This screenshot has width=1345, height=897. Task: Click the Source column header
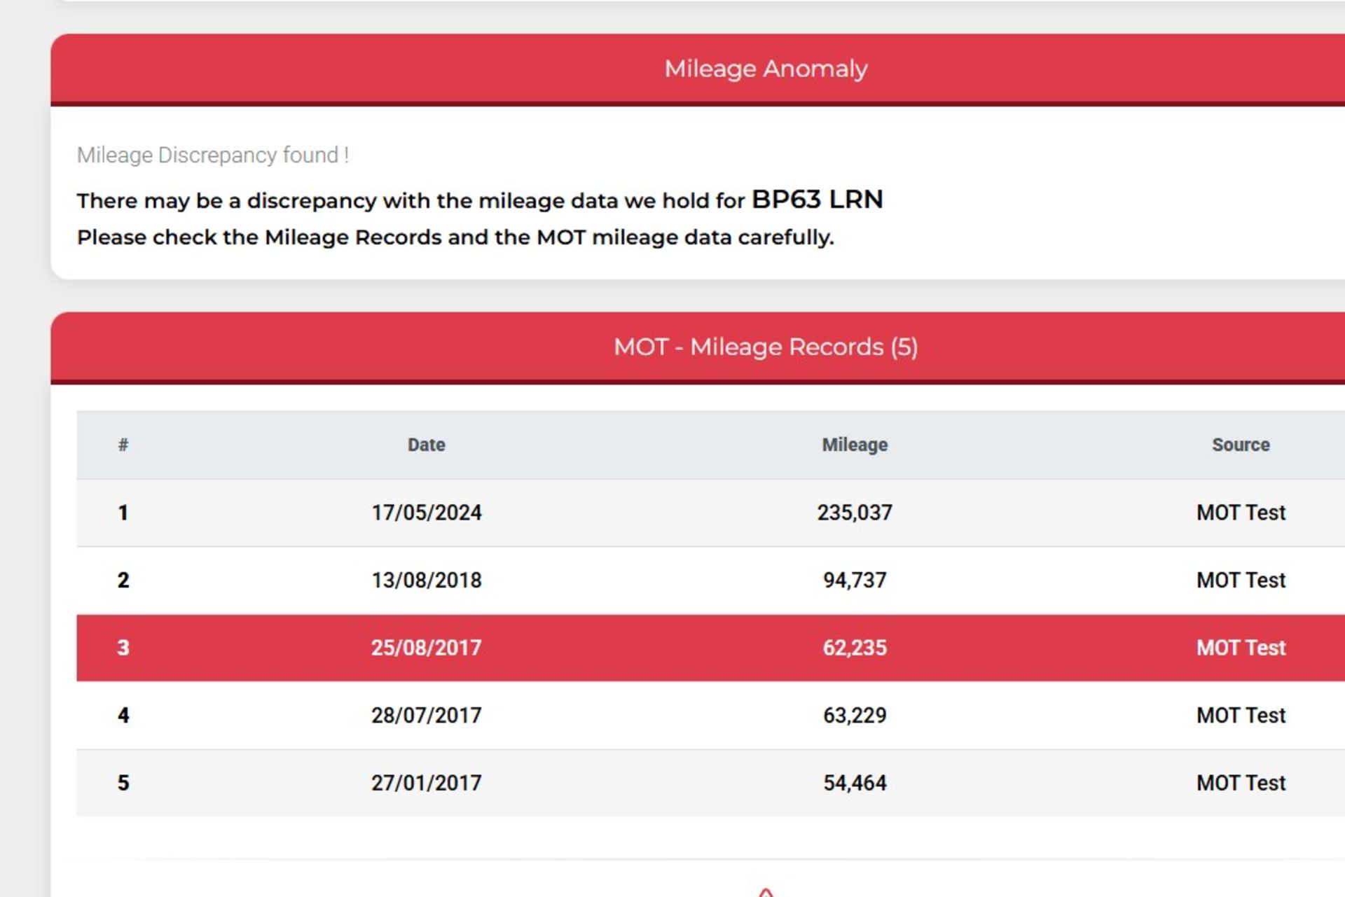(1240, 445)
